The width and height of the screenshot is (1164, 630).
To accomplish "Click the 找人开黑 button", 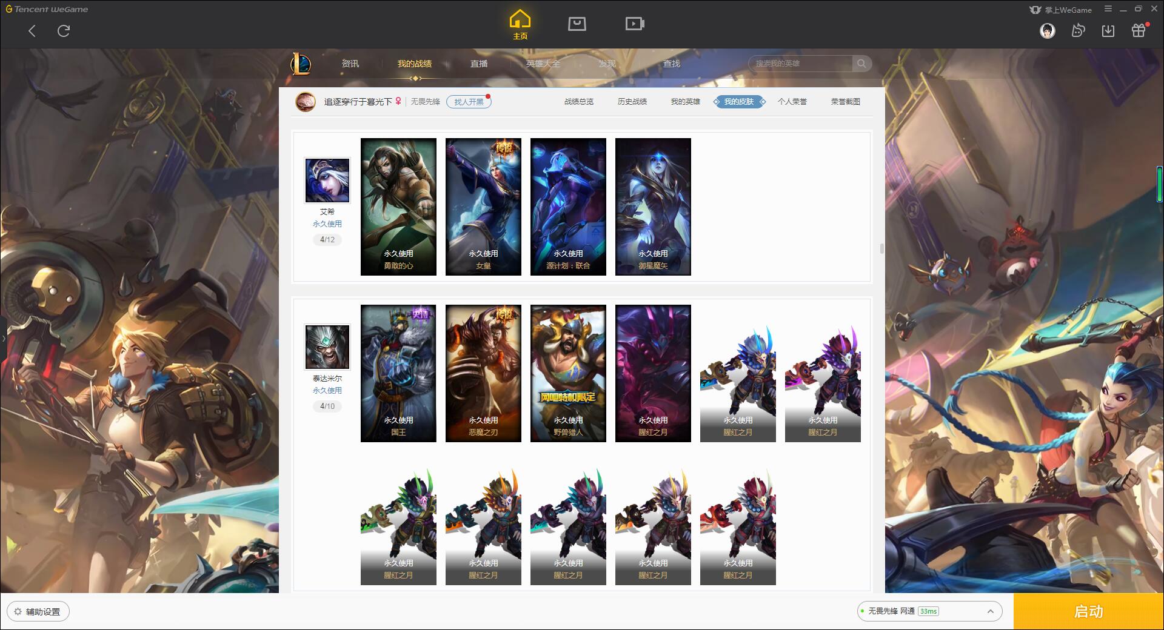I will click(x=469, y=102).
